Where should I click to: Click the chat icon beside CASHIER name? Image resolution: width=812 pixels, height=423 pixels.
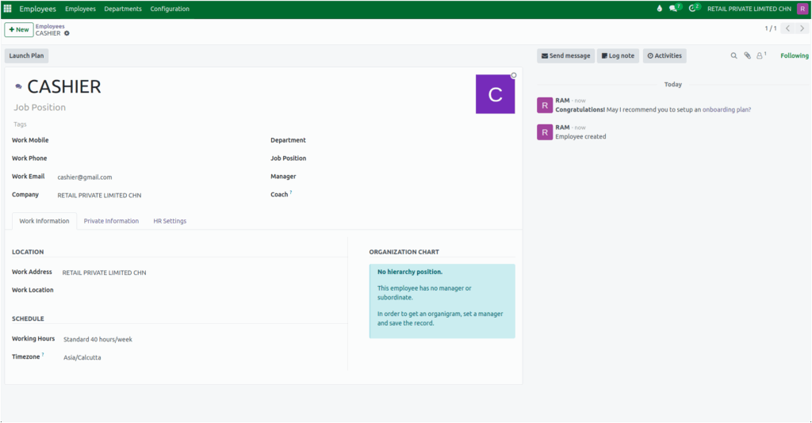[19, 86]
